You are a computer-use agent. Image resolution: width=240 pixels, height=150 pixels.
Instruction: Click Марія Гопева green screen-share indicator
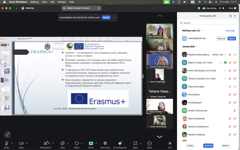point(225,63)
